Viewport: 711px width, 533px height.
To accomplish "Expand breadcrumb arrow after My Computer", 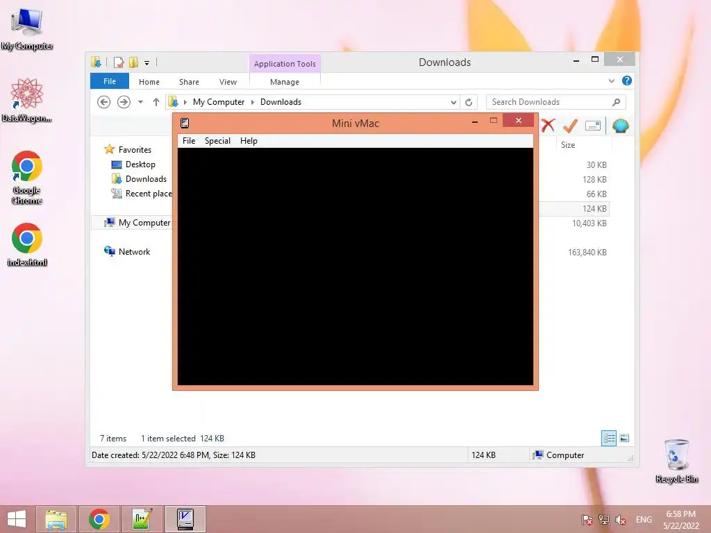I will (253, 102).
